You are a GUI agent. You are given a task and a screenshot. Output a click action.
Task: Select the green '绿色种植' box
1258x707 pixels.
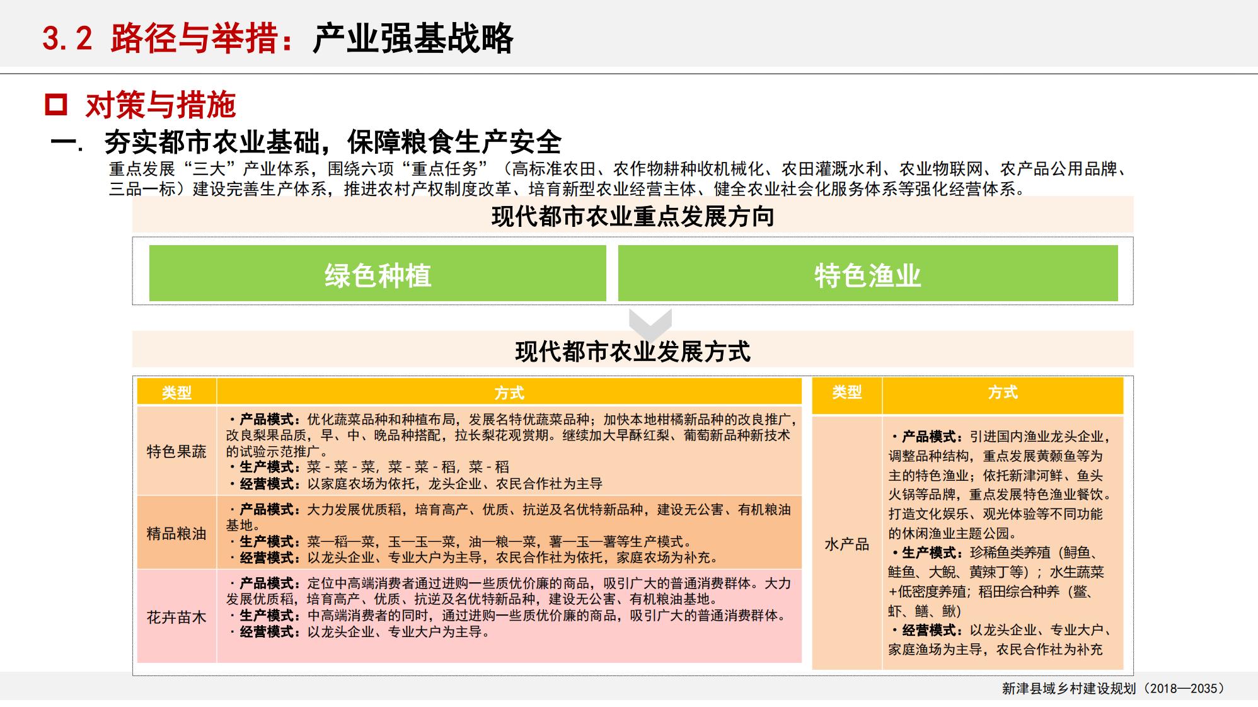[x=378, y=273]
